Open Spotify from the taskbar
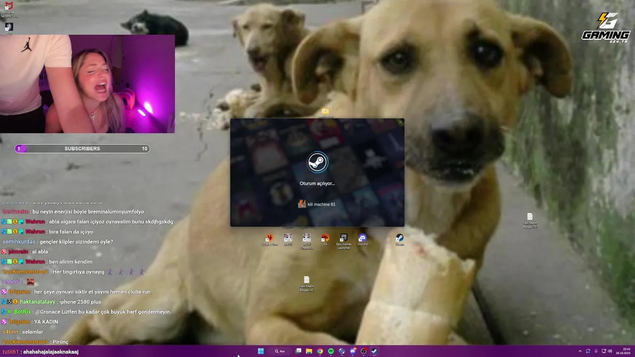 (x=331, y=351)
